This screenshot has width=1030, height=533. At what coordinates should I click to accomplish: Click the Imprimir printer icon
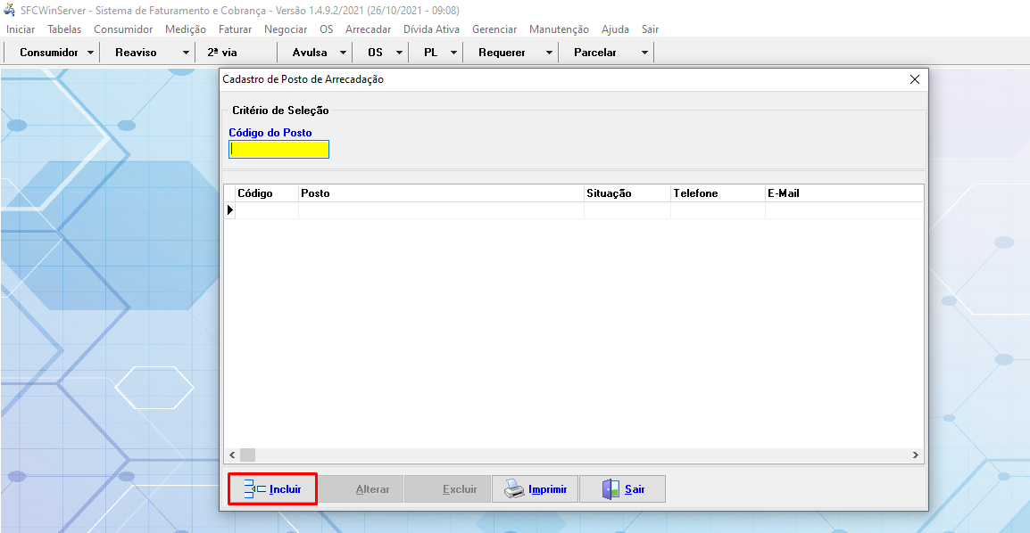[x=515, y=489]
